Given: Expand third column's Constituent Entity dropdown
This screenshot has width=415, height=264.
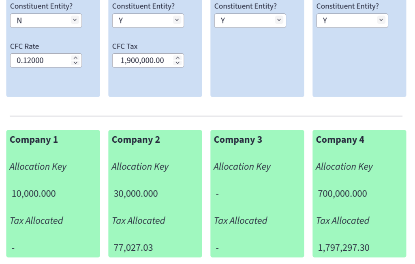Looking at the screenshot, I should (250, 21).
